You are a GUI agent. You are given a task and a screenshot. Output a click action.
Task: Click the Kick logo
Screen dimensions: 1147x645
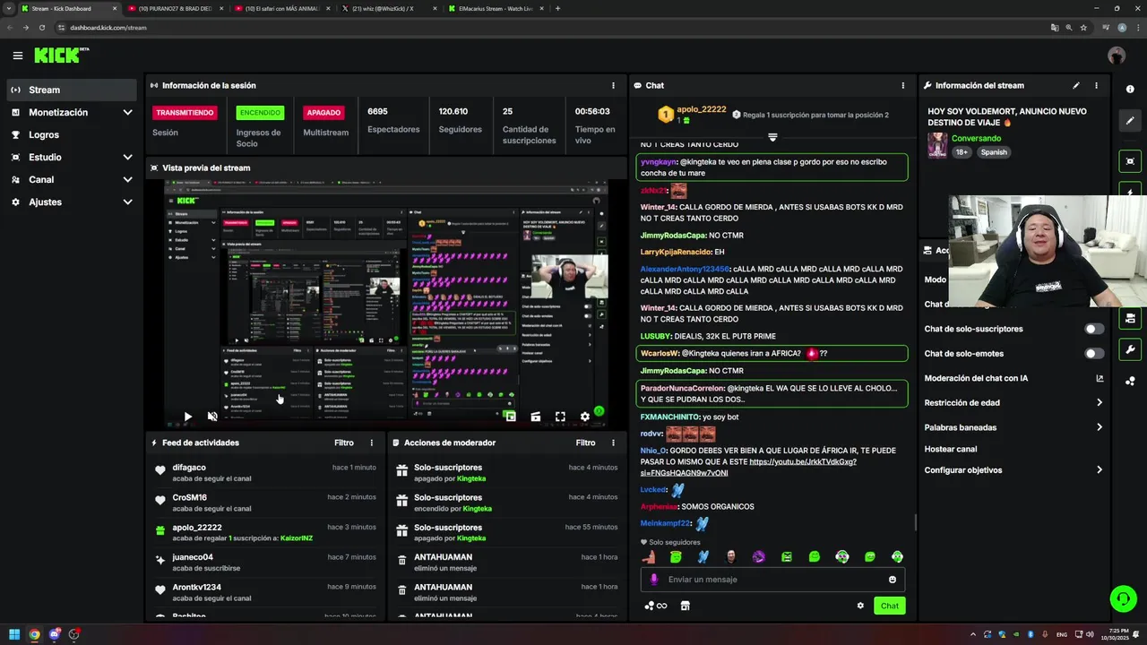[61, 56]
